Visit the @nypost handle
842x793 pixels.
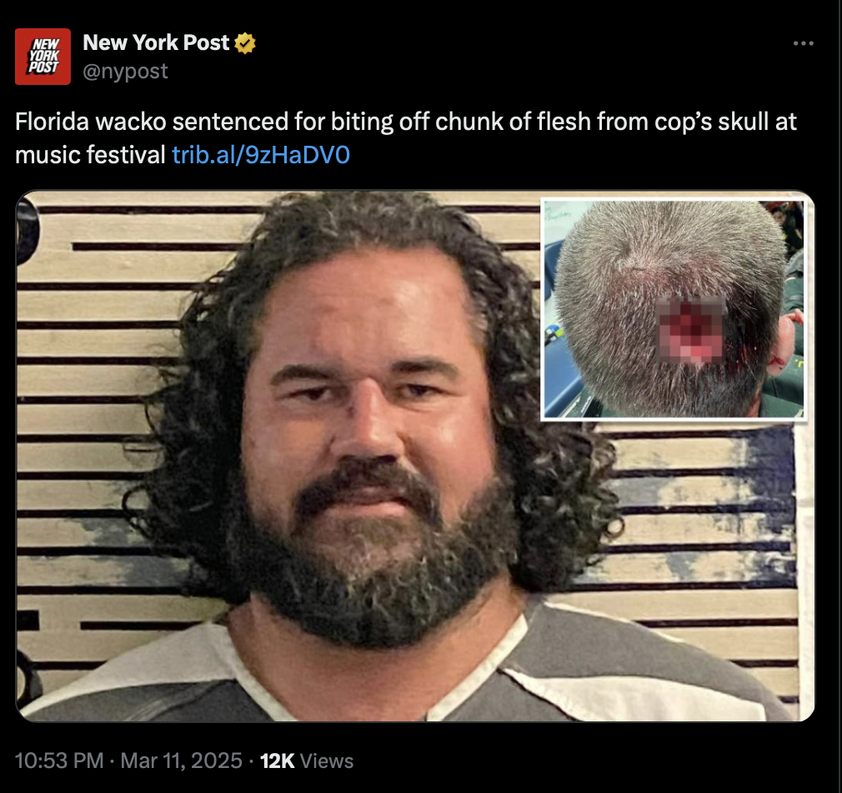coord(125,71)
